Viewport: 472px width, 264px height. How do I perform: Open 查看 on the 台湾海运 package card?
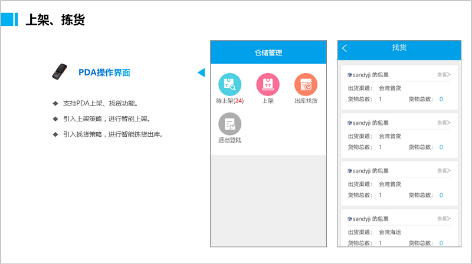coord(444,219)
